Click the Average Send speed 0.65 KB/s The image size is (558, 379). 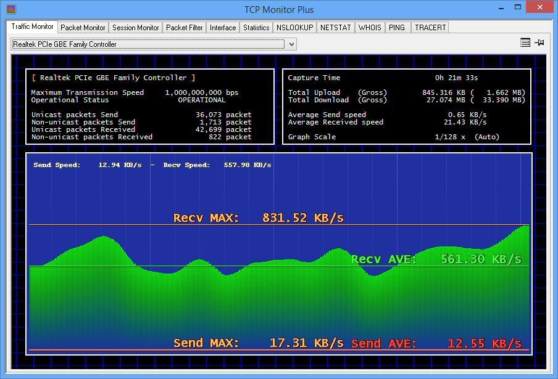click(x=467, y=115)
